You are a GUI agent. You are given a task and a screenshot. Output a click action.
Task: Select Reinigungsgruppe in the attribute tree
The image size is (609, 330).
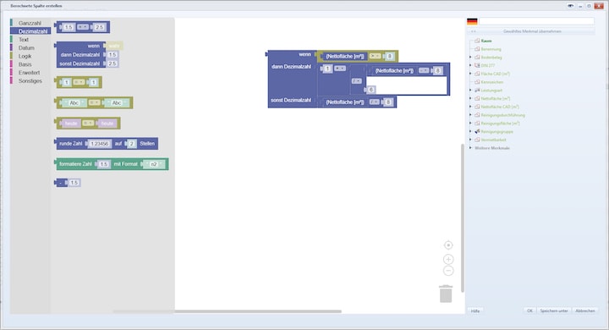tap(497, 131)
